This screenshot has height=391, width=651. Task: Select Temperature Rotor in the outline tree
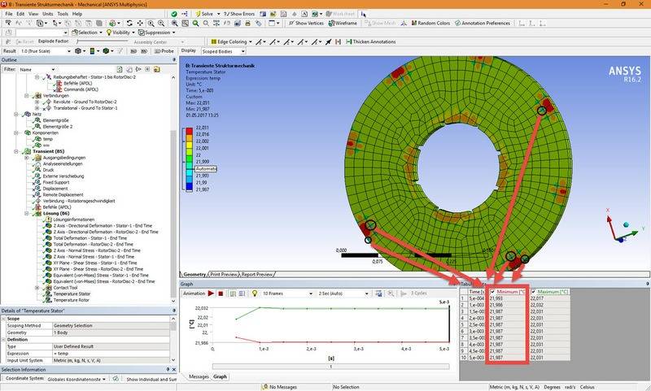click(69, 299)
